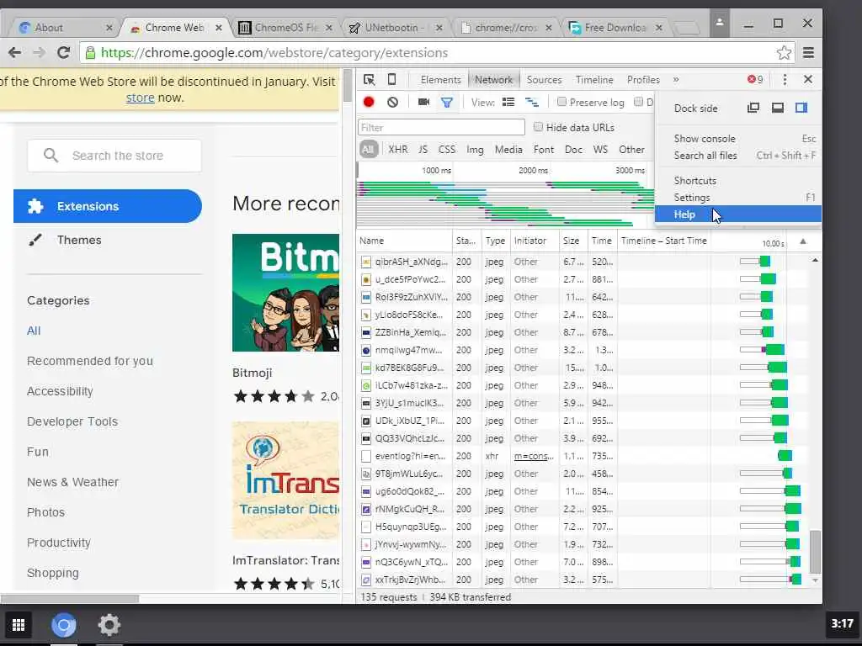The image size is (862, 646).
Task: Open the m=cons... initiator link
Action: click(x=533, y=456)
